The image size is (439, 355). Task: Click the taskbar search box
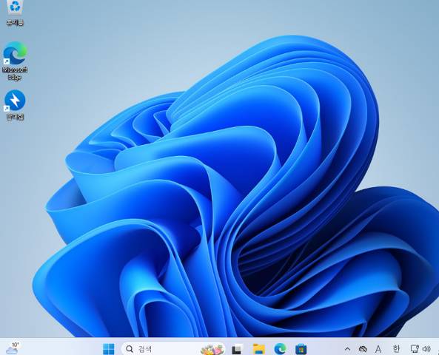173,349
